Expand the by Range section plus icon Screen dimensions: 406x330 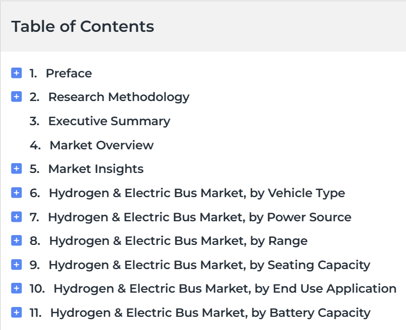coord(17,240)
